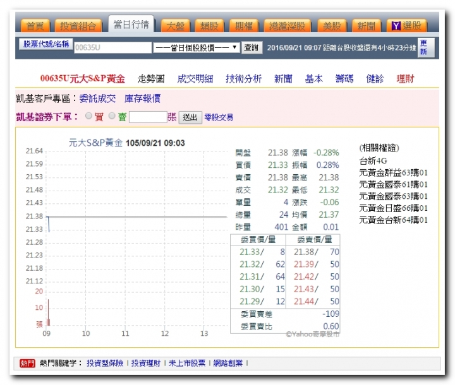Select the 買 buy radio button

tap(88, 116)
